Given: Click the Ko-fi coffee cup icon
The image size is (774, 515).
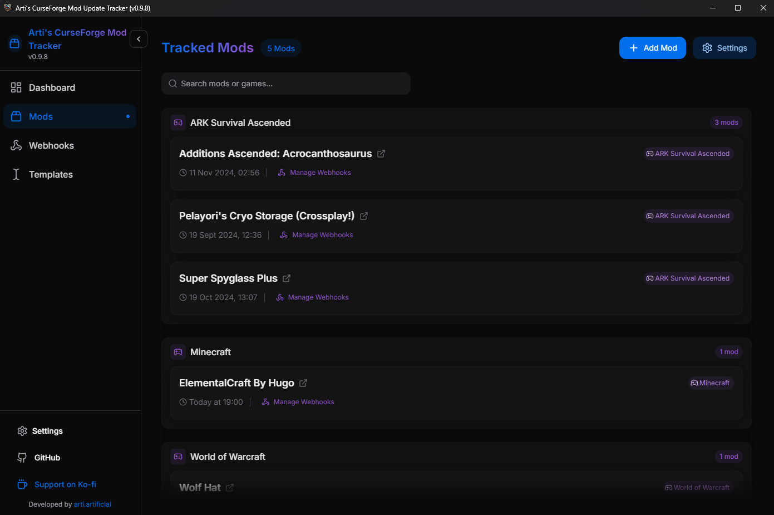Looking at the screenshot, I should point(22,484).
